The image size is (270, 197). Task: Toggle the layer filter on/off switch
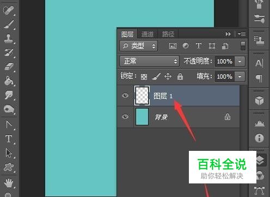(x=243, y=46)
